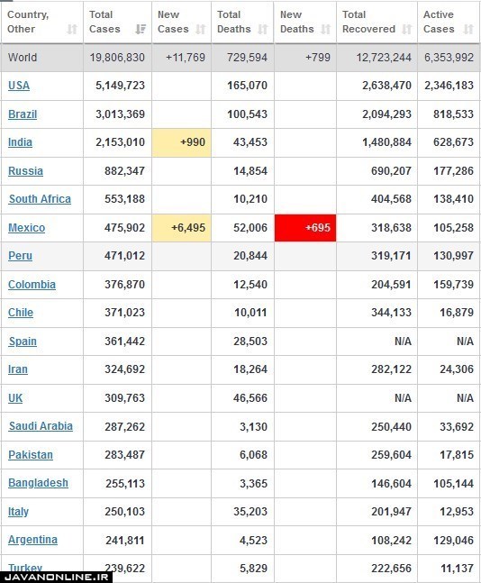The height and width of the screenshot is (583, 481).
Task: Open the Brazil country link
Action: 23,114
